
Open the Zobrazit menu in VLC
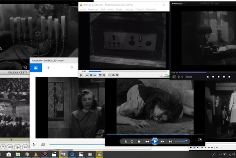tap(139, 10)
